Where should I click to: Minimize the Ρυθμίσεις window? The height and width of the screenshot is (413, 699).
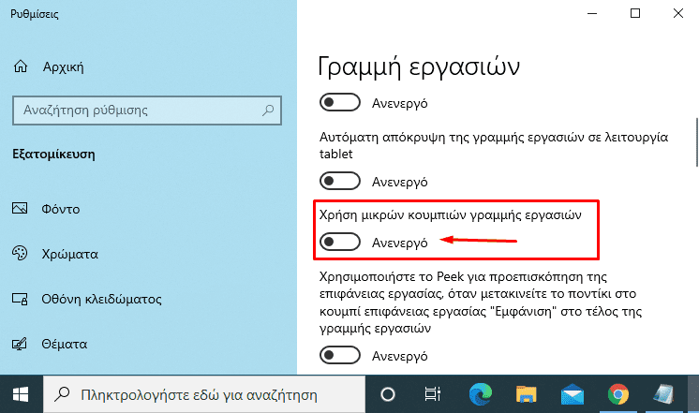(x=592, y=13)
